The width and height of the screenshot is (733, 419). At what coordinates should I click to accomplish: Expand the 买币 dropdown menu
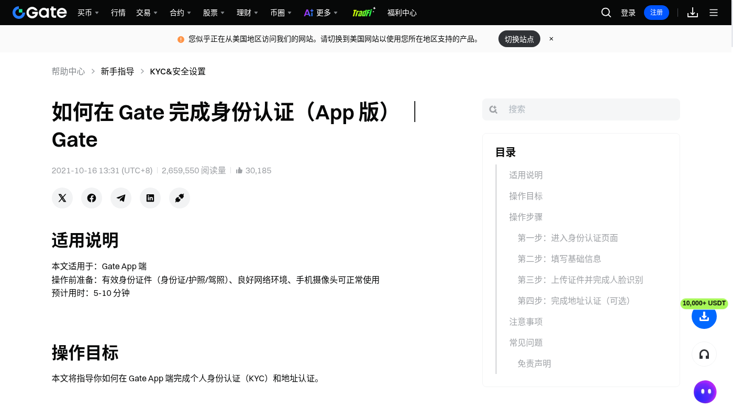click(x=88, y=13)
